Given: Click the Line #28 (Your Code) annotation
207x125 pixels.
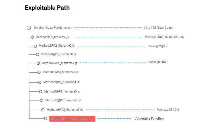Looking at the screenshot, I should (x=158, y=28).
